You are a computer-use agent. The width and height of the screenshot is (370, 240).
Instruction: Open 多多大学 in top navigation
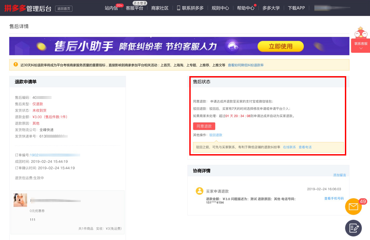coord(271,8)
